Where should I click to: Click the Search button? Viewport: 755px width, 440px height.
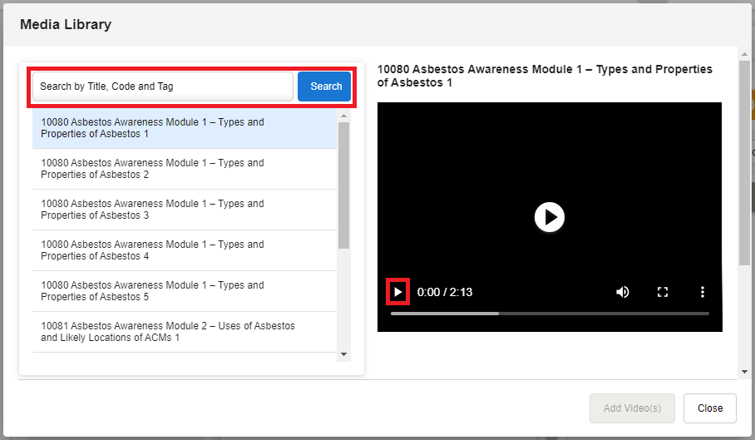[x=326, y=87]
